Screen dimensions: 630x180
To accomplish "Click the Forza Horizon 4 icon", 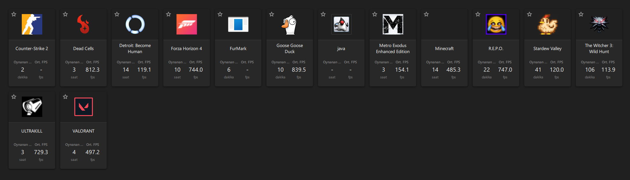I will click(x=187, y=24).
